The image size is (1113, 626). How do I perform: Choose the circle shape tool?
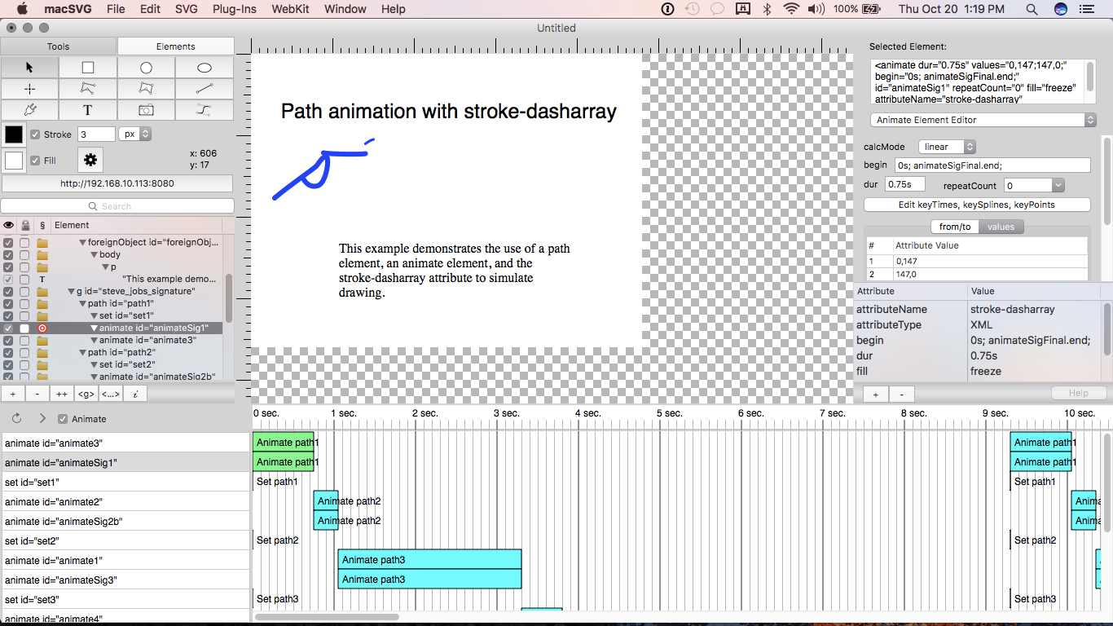click(146, 68)
